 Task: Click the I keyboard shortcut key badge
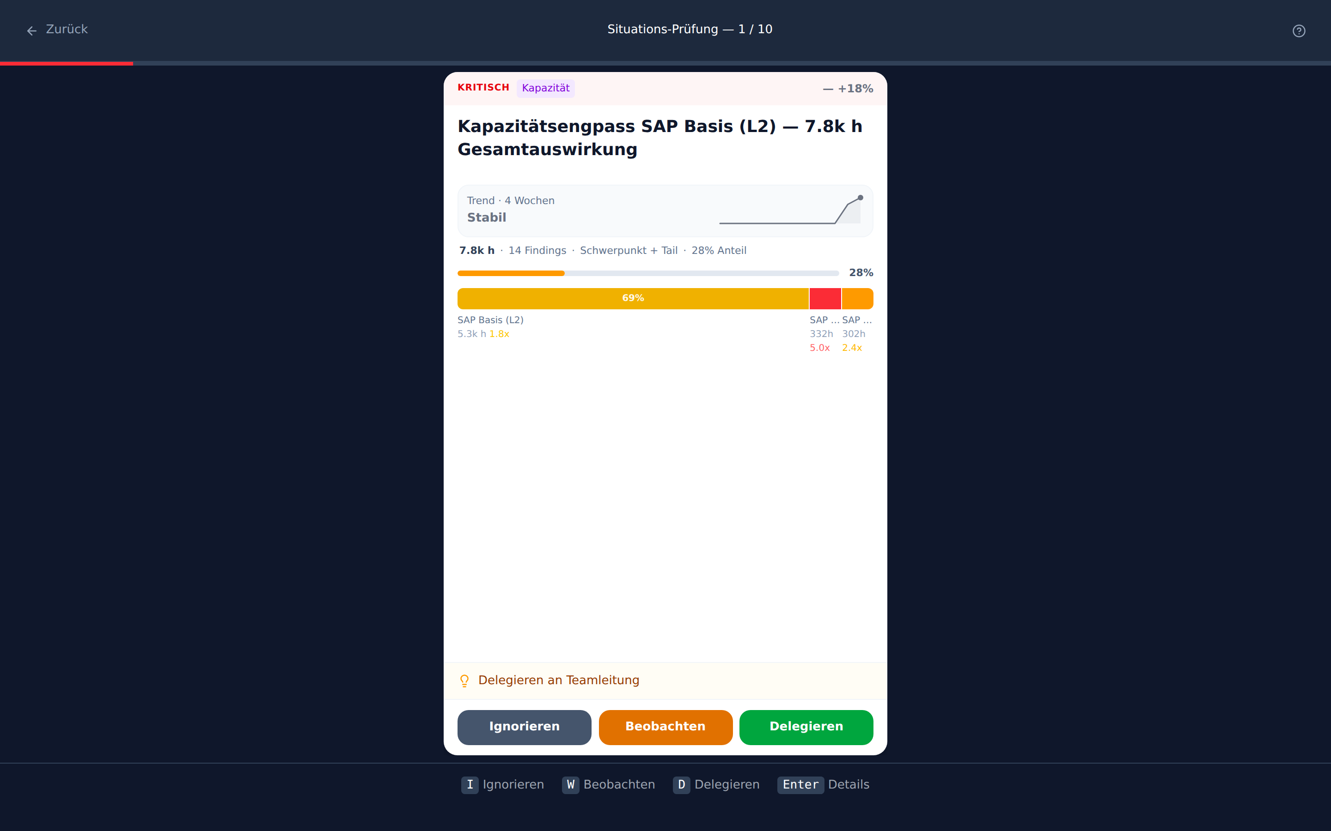470,785
